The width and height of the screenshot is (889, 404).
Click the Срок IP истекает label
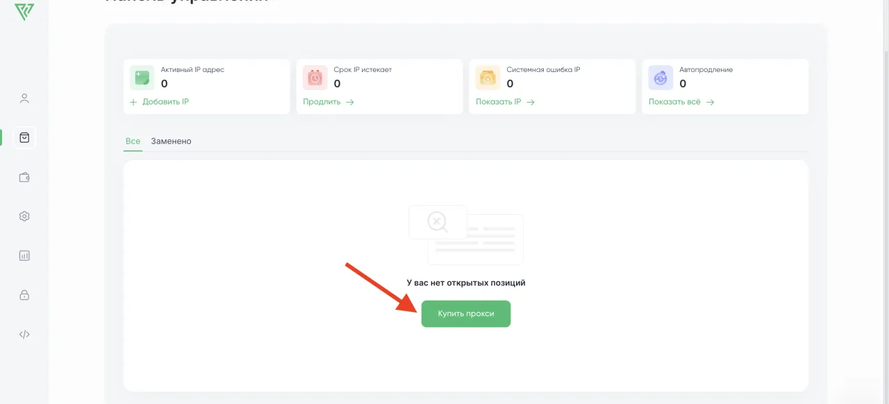(x=363, y=70)
